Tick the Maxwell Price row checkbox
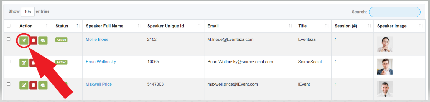The height and width of the screenshot is (102, 430). (x=9, y=84)
